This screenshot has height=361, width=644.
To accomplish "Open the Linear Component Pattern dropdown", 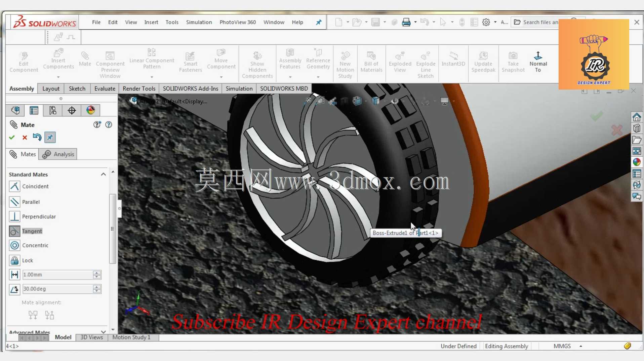I will click(x=152, y=77).
